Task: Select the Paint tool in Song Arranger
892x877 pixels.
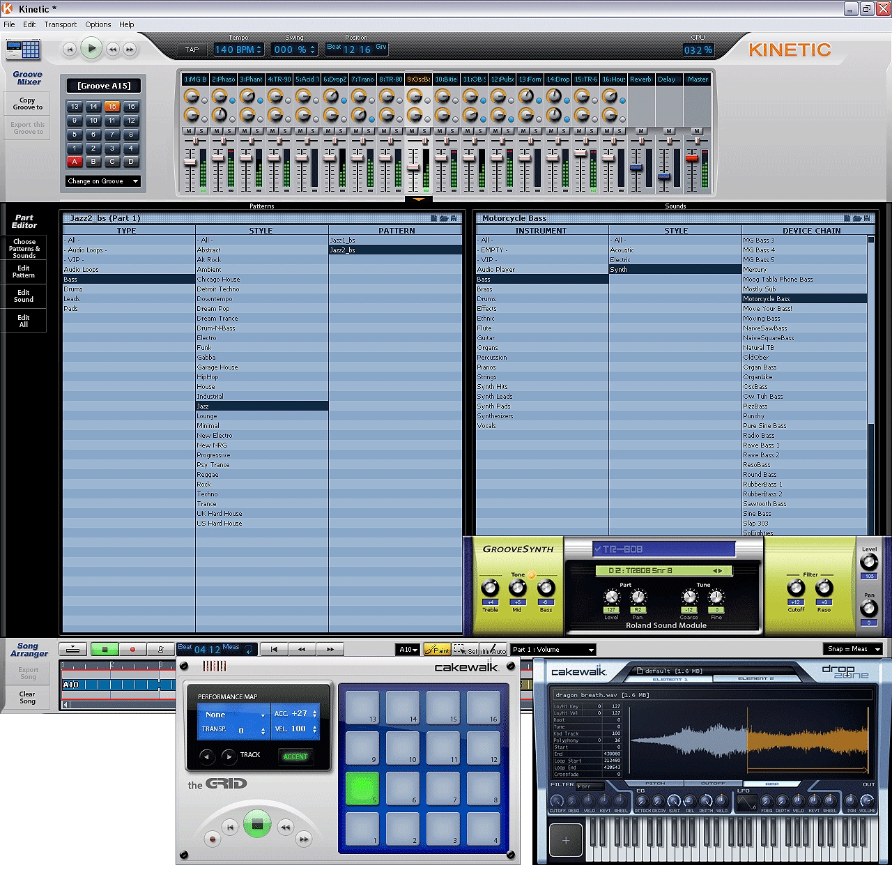Action: coord(437,649)
